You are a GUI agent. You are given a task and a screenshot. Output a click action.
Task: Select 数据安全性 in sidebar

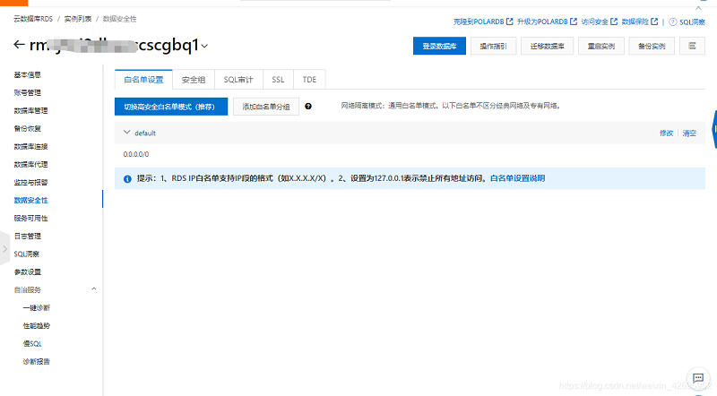coord(30,201)
